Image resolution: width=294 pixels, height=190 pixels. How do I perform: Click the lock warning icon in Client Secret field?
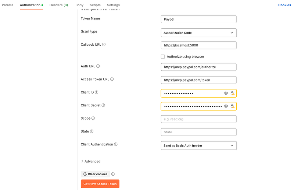[x=232, y=106]
